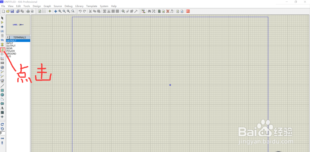Viewport: 310px width, 152px height.
Task: Click the red Netlist to ARES icon
Action: pos(188,11)
